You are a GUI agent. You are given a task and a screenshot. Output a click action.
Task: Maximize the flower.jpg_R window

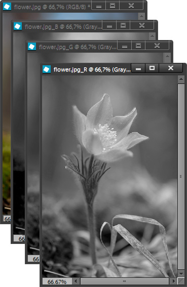coord(152,68)
